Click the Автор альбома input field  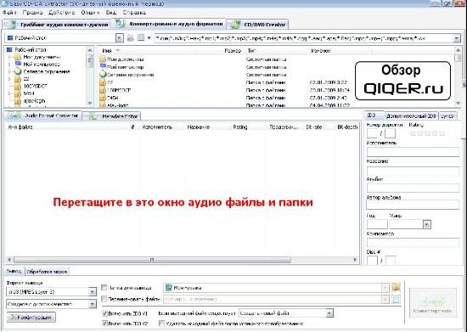(413, 205)
